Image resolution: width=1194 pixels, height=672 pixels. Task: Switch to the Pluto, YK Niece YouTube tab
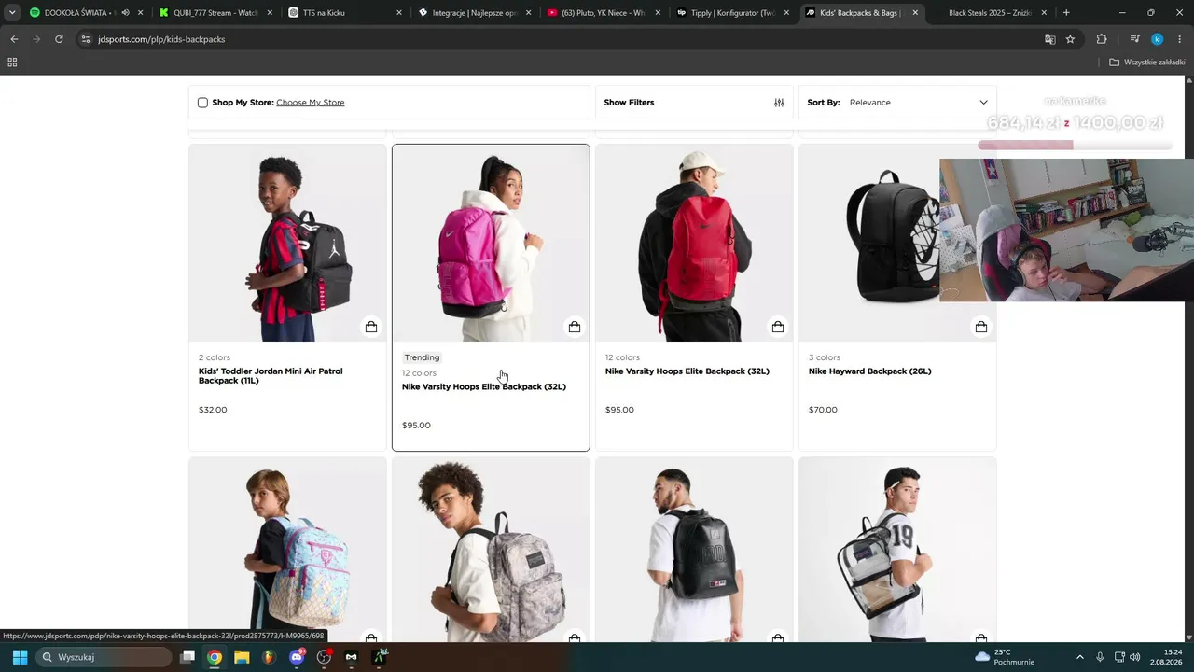click(603, 13)
